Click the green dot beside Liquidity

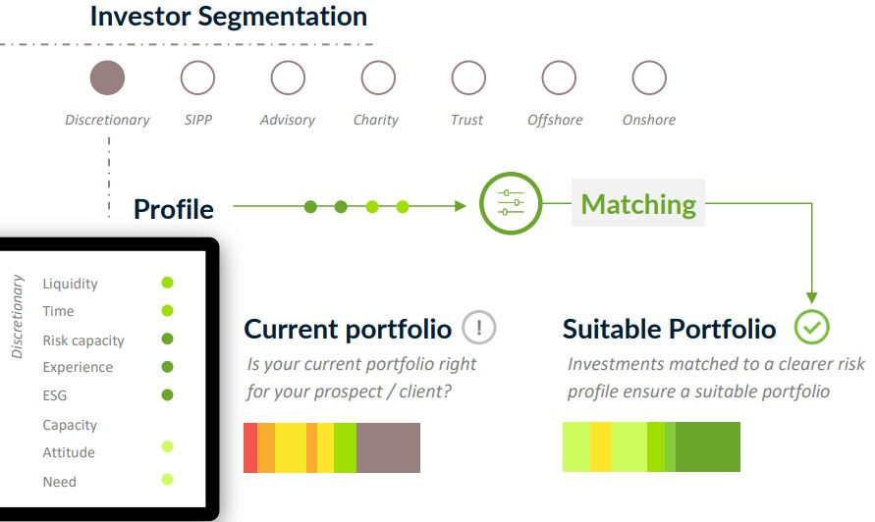167,283
